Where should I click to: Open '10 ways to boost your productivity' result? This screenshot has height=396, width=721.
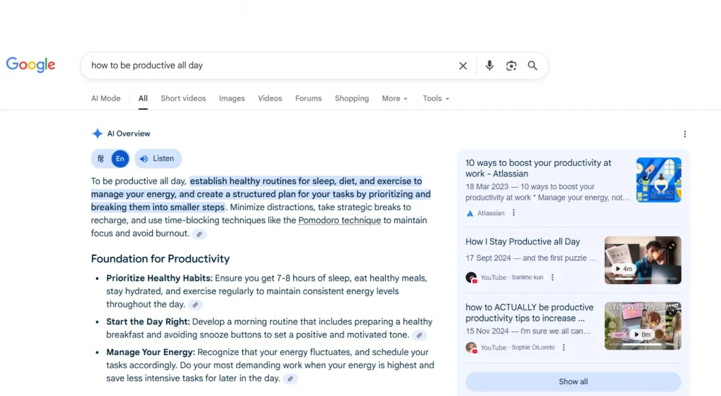pos(538,168)
